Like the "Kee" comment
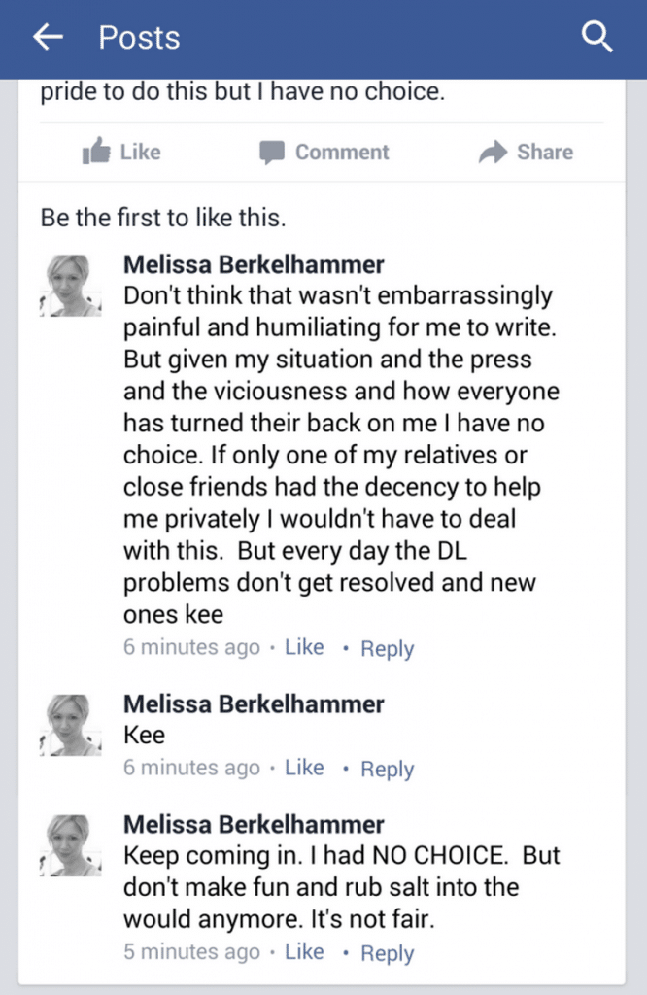This screenshot has width=647, height=995. [304, 768]
